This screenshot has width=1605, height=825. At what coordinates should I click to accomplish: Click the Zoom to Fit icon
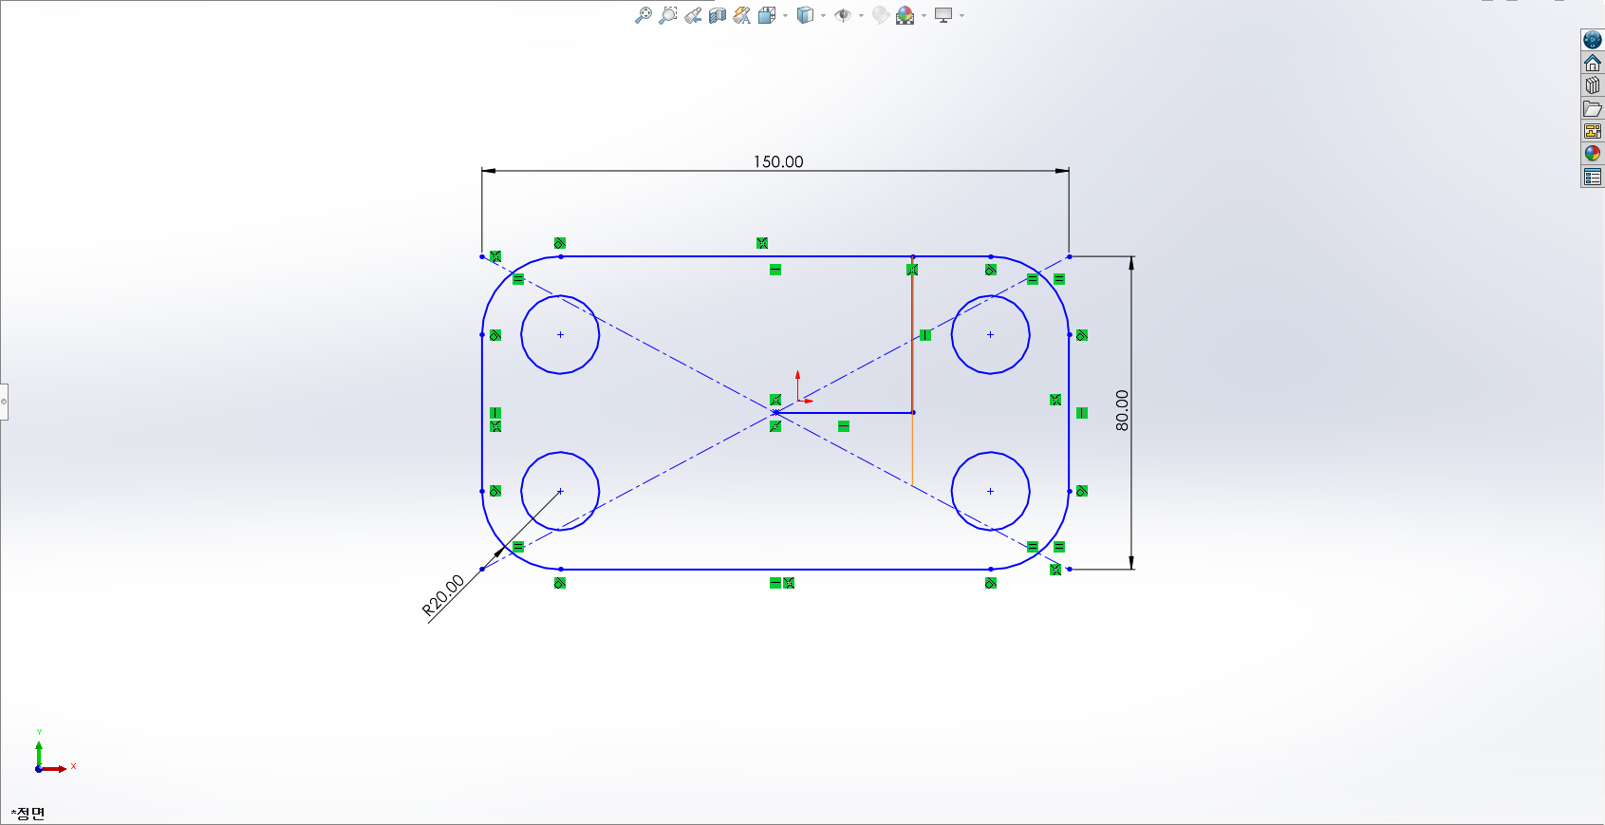pyautogui.click(x=644, y=15)
